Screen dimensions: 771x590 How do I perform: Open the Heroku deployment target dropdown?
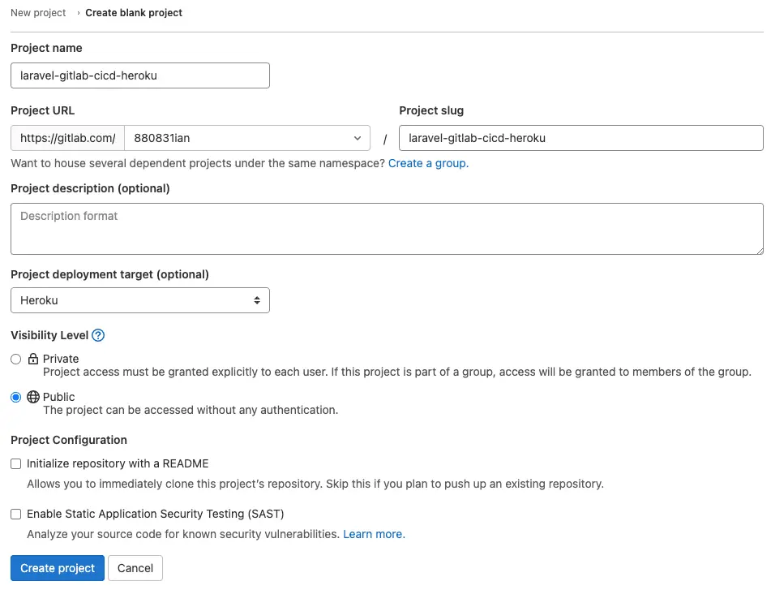coord(139,300)
